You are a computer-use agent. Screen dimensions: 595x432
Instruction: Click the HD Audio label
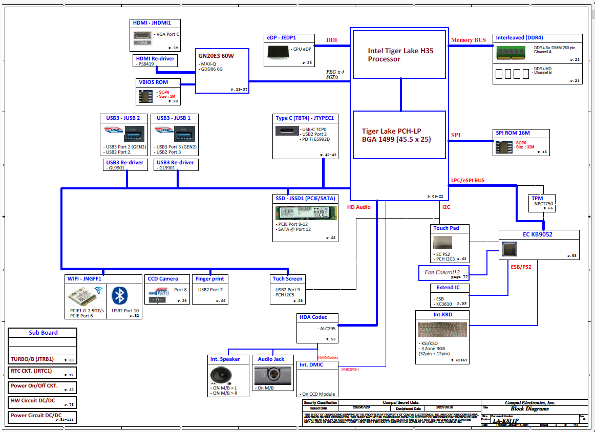click(358, 207)
